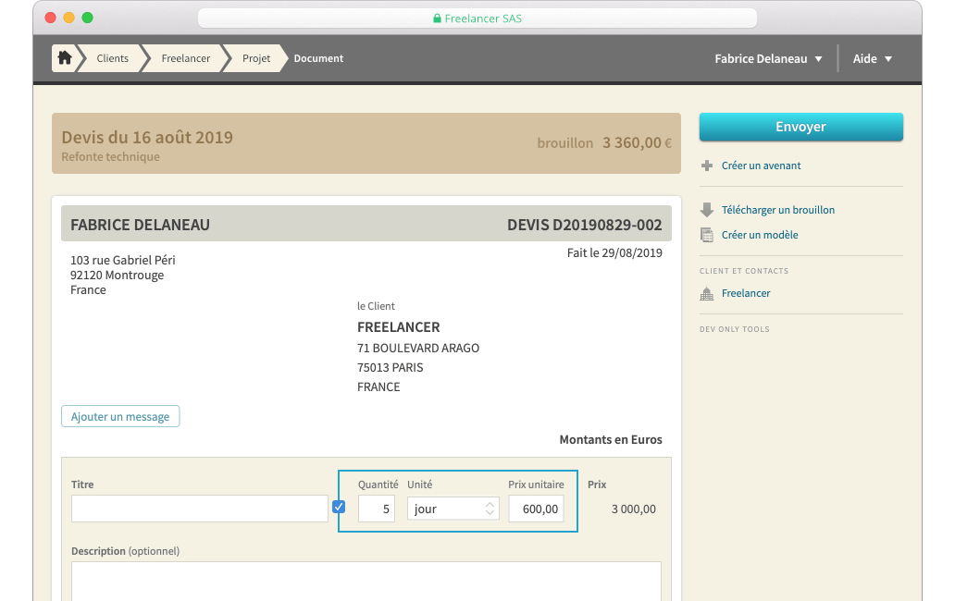
Task: Click into the Titre input field
Action: [200, 509]
